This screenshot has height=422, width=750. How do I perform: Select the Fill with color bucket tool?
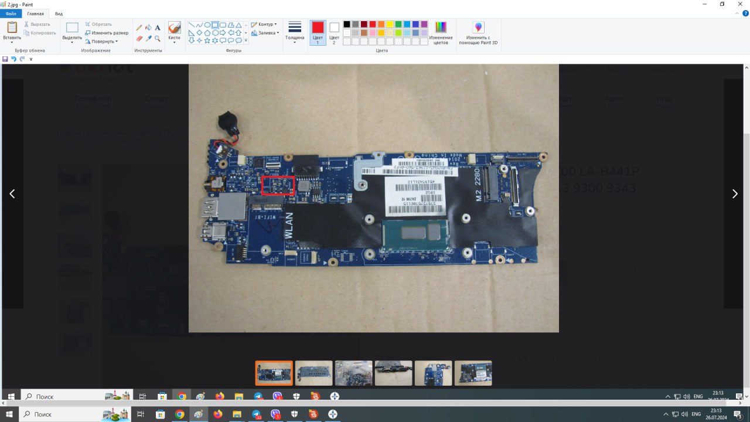point(148,28)
